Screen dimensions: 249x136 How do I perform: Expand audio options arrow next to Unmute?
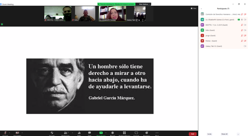click(9, 133)
